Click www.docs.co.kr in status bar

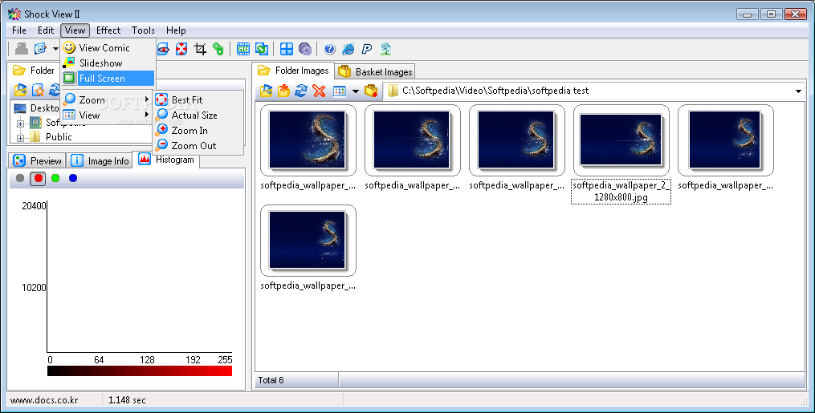pos(44,400)
